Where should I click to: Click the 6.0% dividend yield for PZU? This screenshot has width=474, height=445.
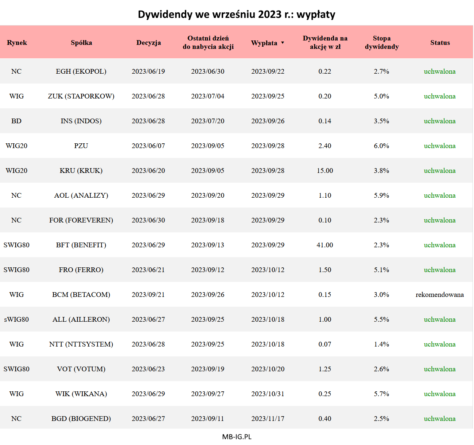coord(381,146)
